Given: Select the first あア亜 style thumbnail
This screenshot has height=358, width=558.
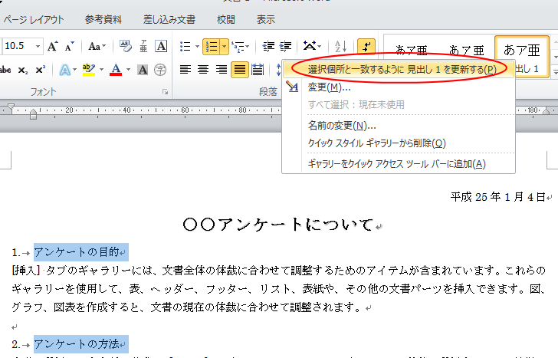Looking at the screenshot, I should tap(412, 51).
